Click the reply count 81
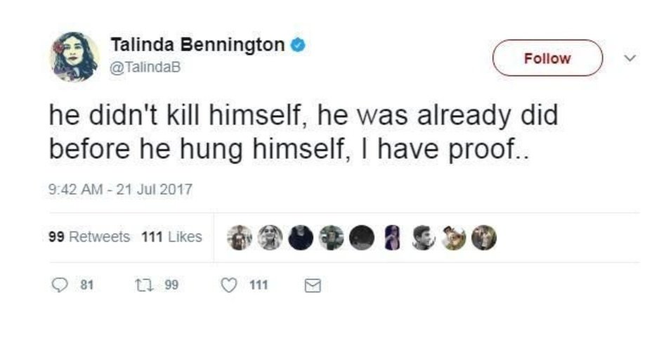Screen dimensions: 659x341 click(88, 285)
